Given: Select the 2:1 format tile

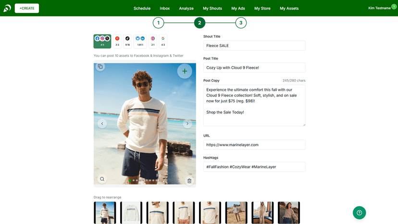Looking at the screenshot, I should tap(153, 41).
